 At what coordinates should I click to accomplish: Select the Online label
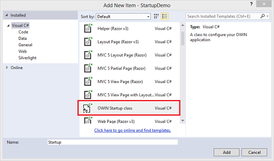(17, 67)
